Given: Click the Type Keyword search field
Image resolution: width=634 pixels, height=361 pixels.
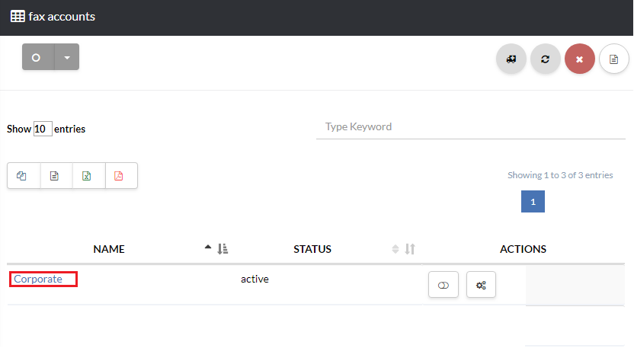Looking at the screenshot, I should click(470, 127).
